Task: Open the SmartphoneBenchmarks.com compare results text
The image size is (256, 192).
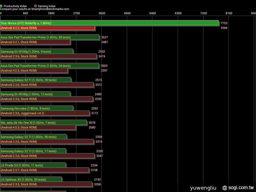Action: (34, 9)
